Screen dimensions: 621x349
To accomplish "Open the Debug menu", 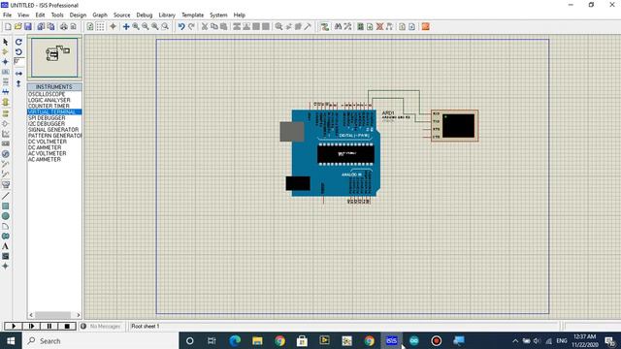I will [x=145, y=16].
